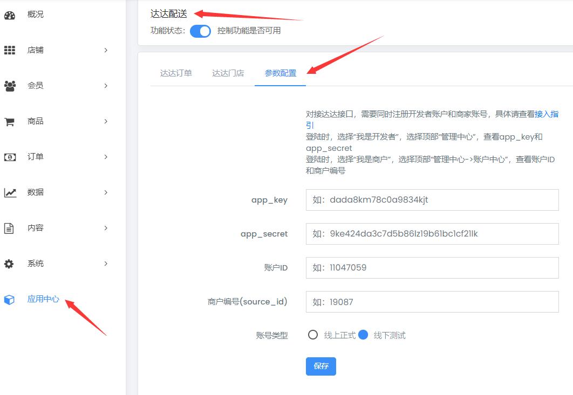The width and height of the screenshot is (573, 395).
Task: Click the 店铺 sidebar label
Action: pyautogui.click(x=36, y=50)
